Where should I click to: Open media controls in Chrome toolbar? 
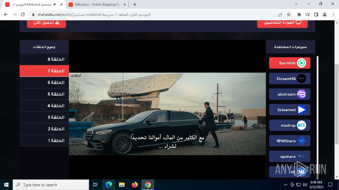click(x=307, y=15)
